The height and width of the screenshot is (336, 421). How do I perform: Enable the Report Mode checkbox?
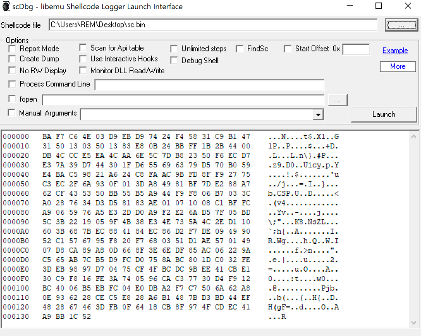click(x=12, y=49)
